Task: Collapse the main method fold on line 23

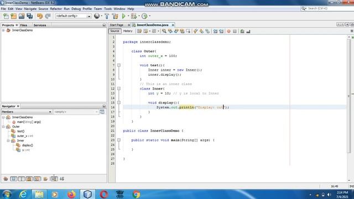Action: (119, 140)
